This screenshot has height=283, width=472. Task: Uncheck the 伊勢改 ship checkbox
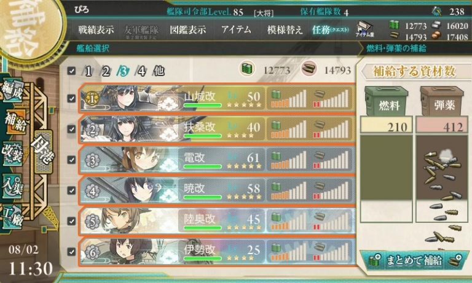click(71, 251)
